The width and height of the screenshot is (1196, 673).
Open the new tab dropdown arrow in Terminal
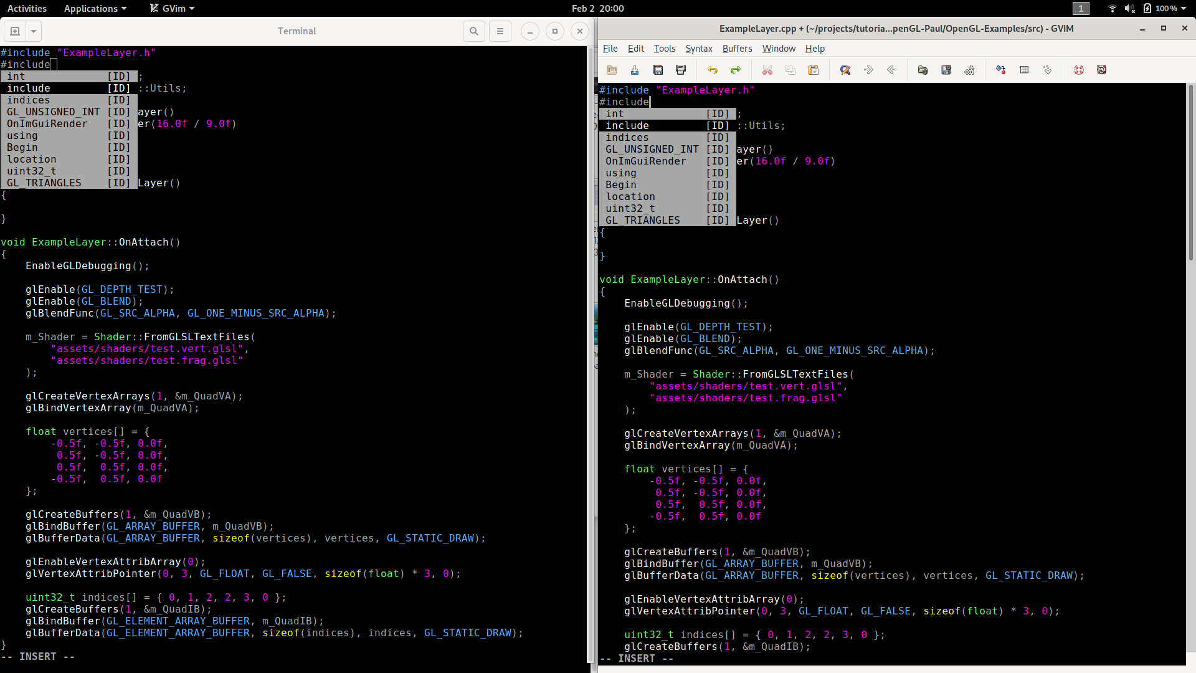pyautogui.click(x=34, y=31)
